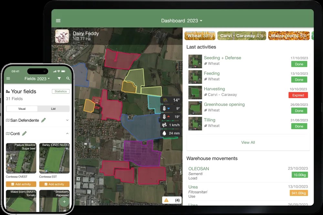323x215 pixels.
Task: Switch to the Visual view toggle
Action: pyautogui.click(x=22, y=109)
